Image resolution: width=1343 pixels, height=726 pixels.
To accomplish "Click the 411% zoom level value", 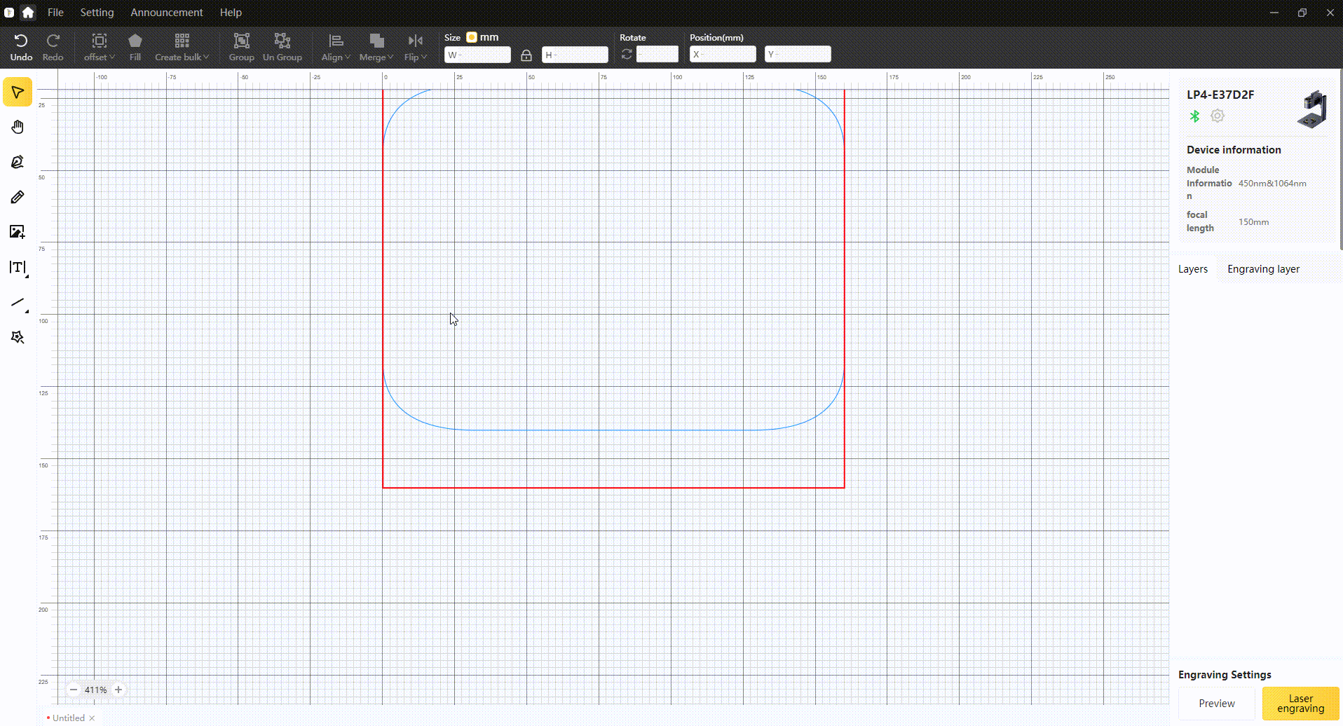I will (x=96, y=690).
